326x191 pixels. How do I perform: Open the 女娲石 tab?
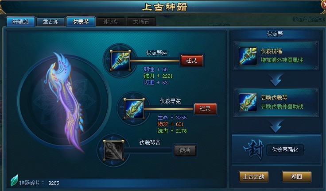141,22
